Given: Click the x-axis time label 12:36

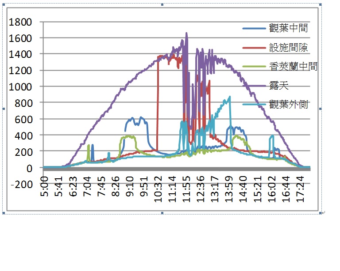Looking at the screenshot, I should point(201,189).
